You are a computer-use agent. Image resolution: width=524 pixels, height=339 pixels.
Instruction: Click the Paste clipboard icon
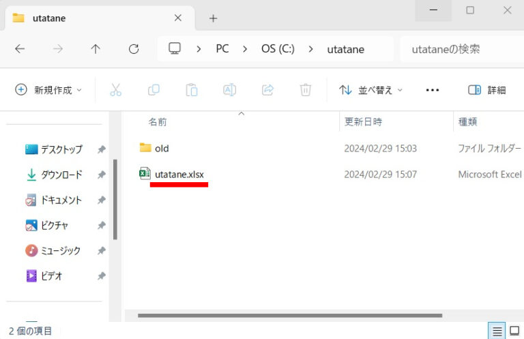coord(192,90)
